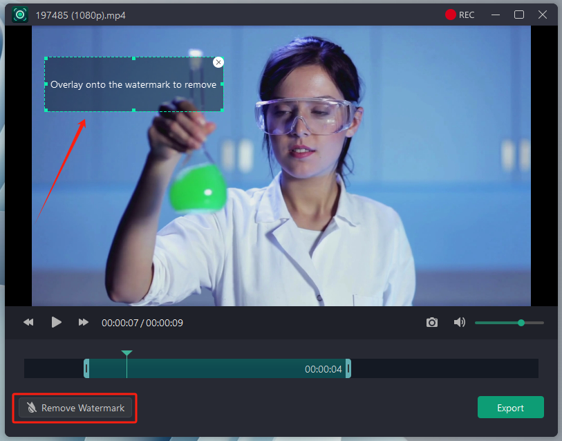Click the Remove Watermark button
The height and width of the screenshot is (441, 562).
75,408
